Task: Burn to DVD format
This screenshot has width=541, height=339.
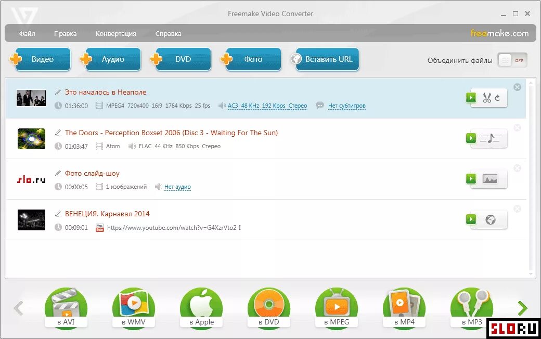Action: coord(269,308)
